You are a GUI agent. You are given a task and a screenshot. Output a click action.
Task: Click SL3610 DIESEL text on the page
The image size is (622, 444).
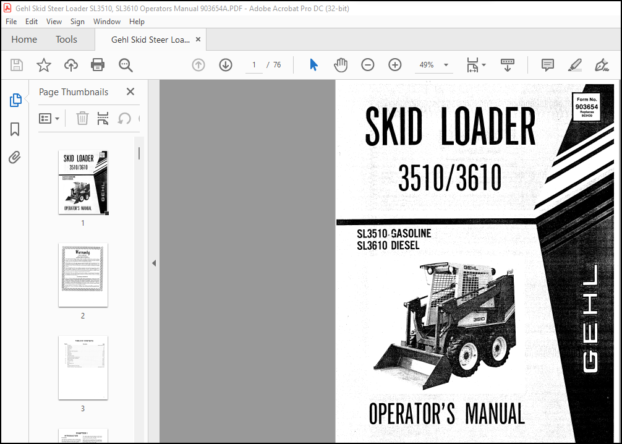(x=388, y=245)
